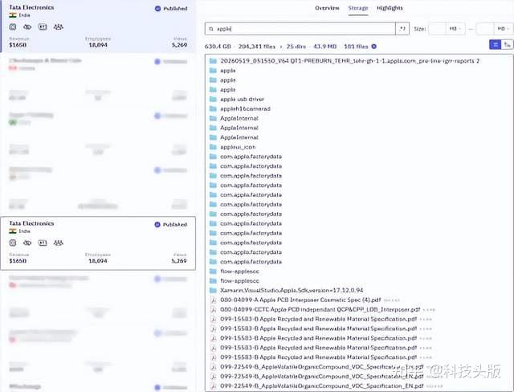Switch to the flat list view button
This screenshot has width=514, height=392.
click(x=496, y=44)
